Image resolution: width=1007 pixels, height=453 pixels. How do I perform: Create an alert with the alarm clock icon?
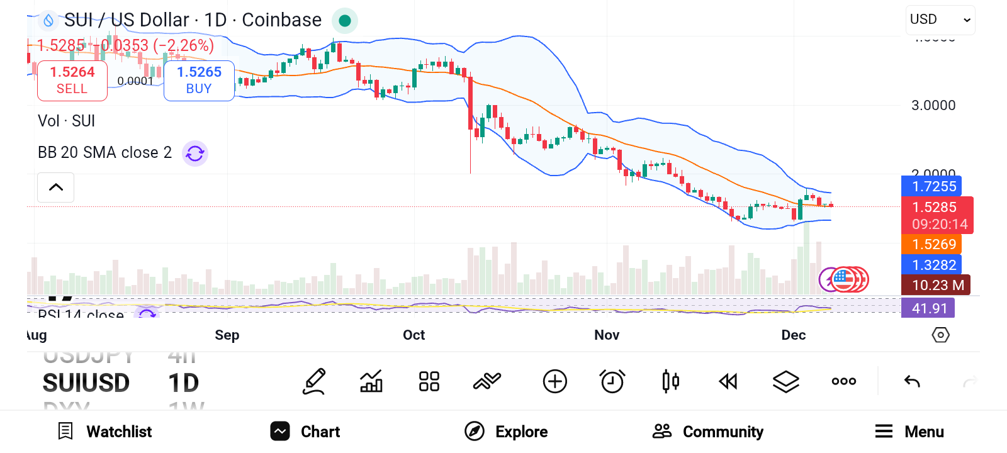pos(612,381)
